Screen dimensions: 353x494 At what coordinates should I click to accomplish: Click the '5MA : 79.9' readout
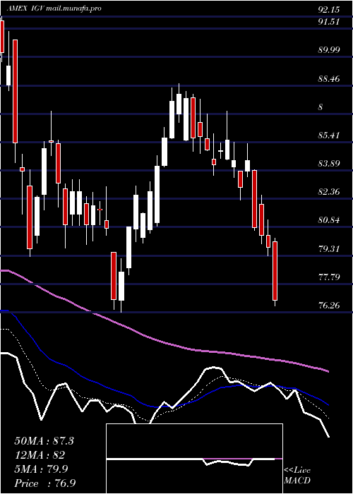tap(42, 469)
